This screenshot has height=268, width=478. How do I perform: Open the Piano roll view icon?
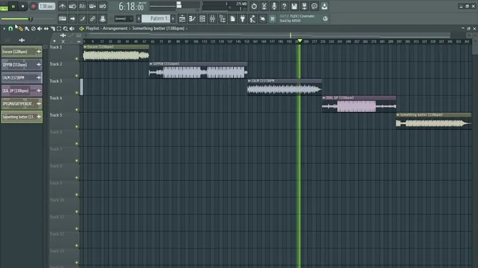[x=192, y=19]
